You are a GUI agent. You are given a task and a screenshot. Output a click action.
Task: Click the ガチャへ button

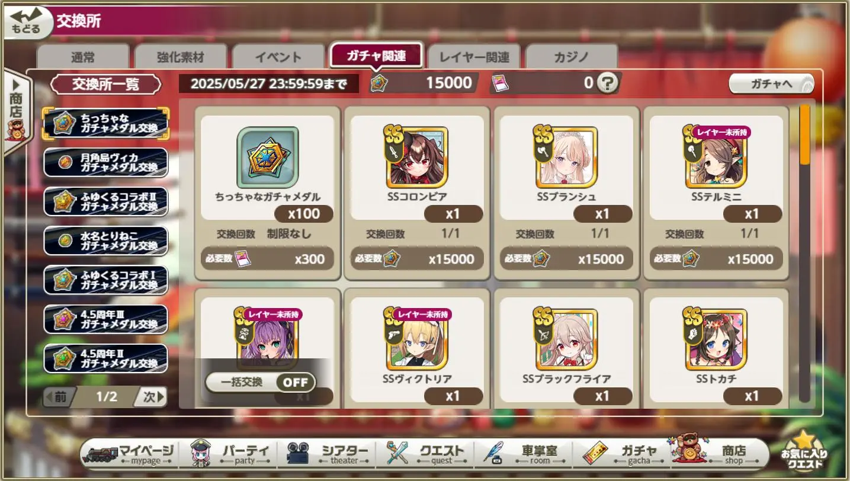coord(772,84)
